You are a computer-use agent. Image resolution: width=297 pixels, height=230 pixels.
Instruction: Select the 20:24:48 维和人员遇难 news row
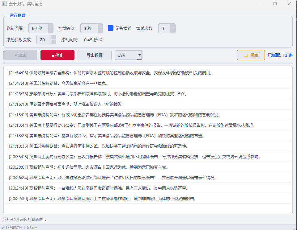(x=148, y=188)
